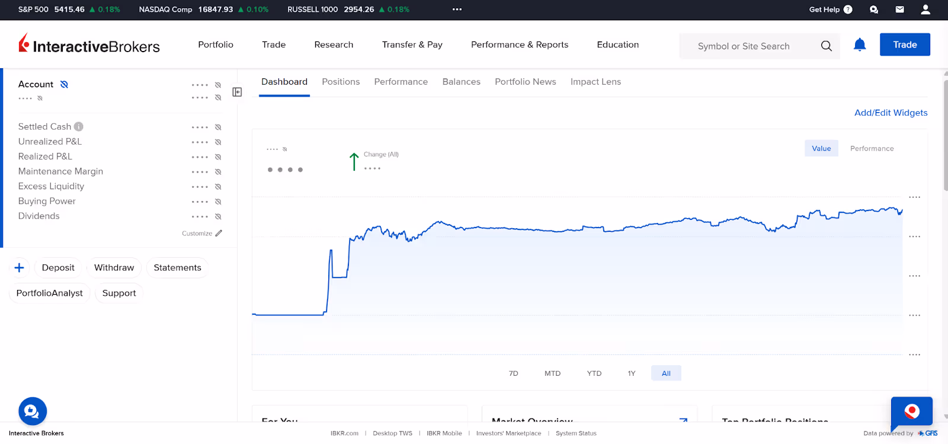Click the Withdraw button

[x=114, y=268]
